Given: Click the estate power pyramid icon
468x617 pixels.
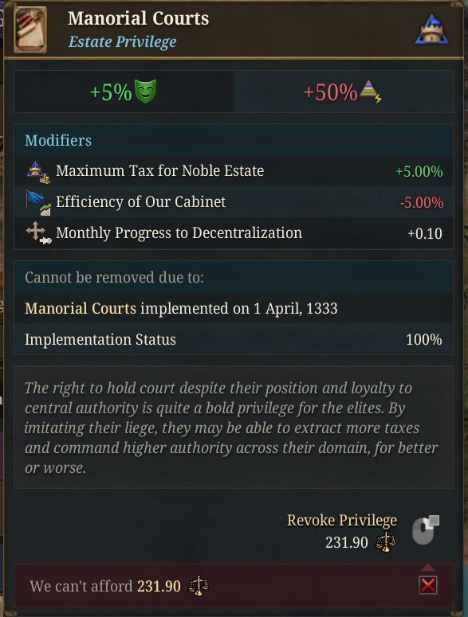Looking at the screenshot, I should pyautogui.click(x=371, y=92).
